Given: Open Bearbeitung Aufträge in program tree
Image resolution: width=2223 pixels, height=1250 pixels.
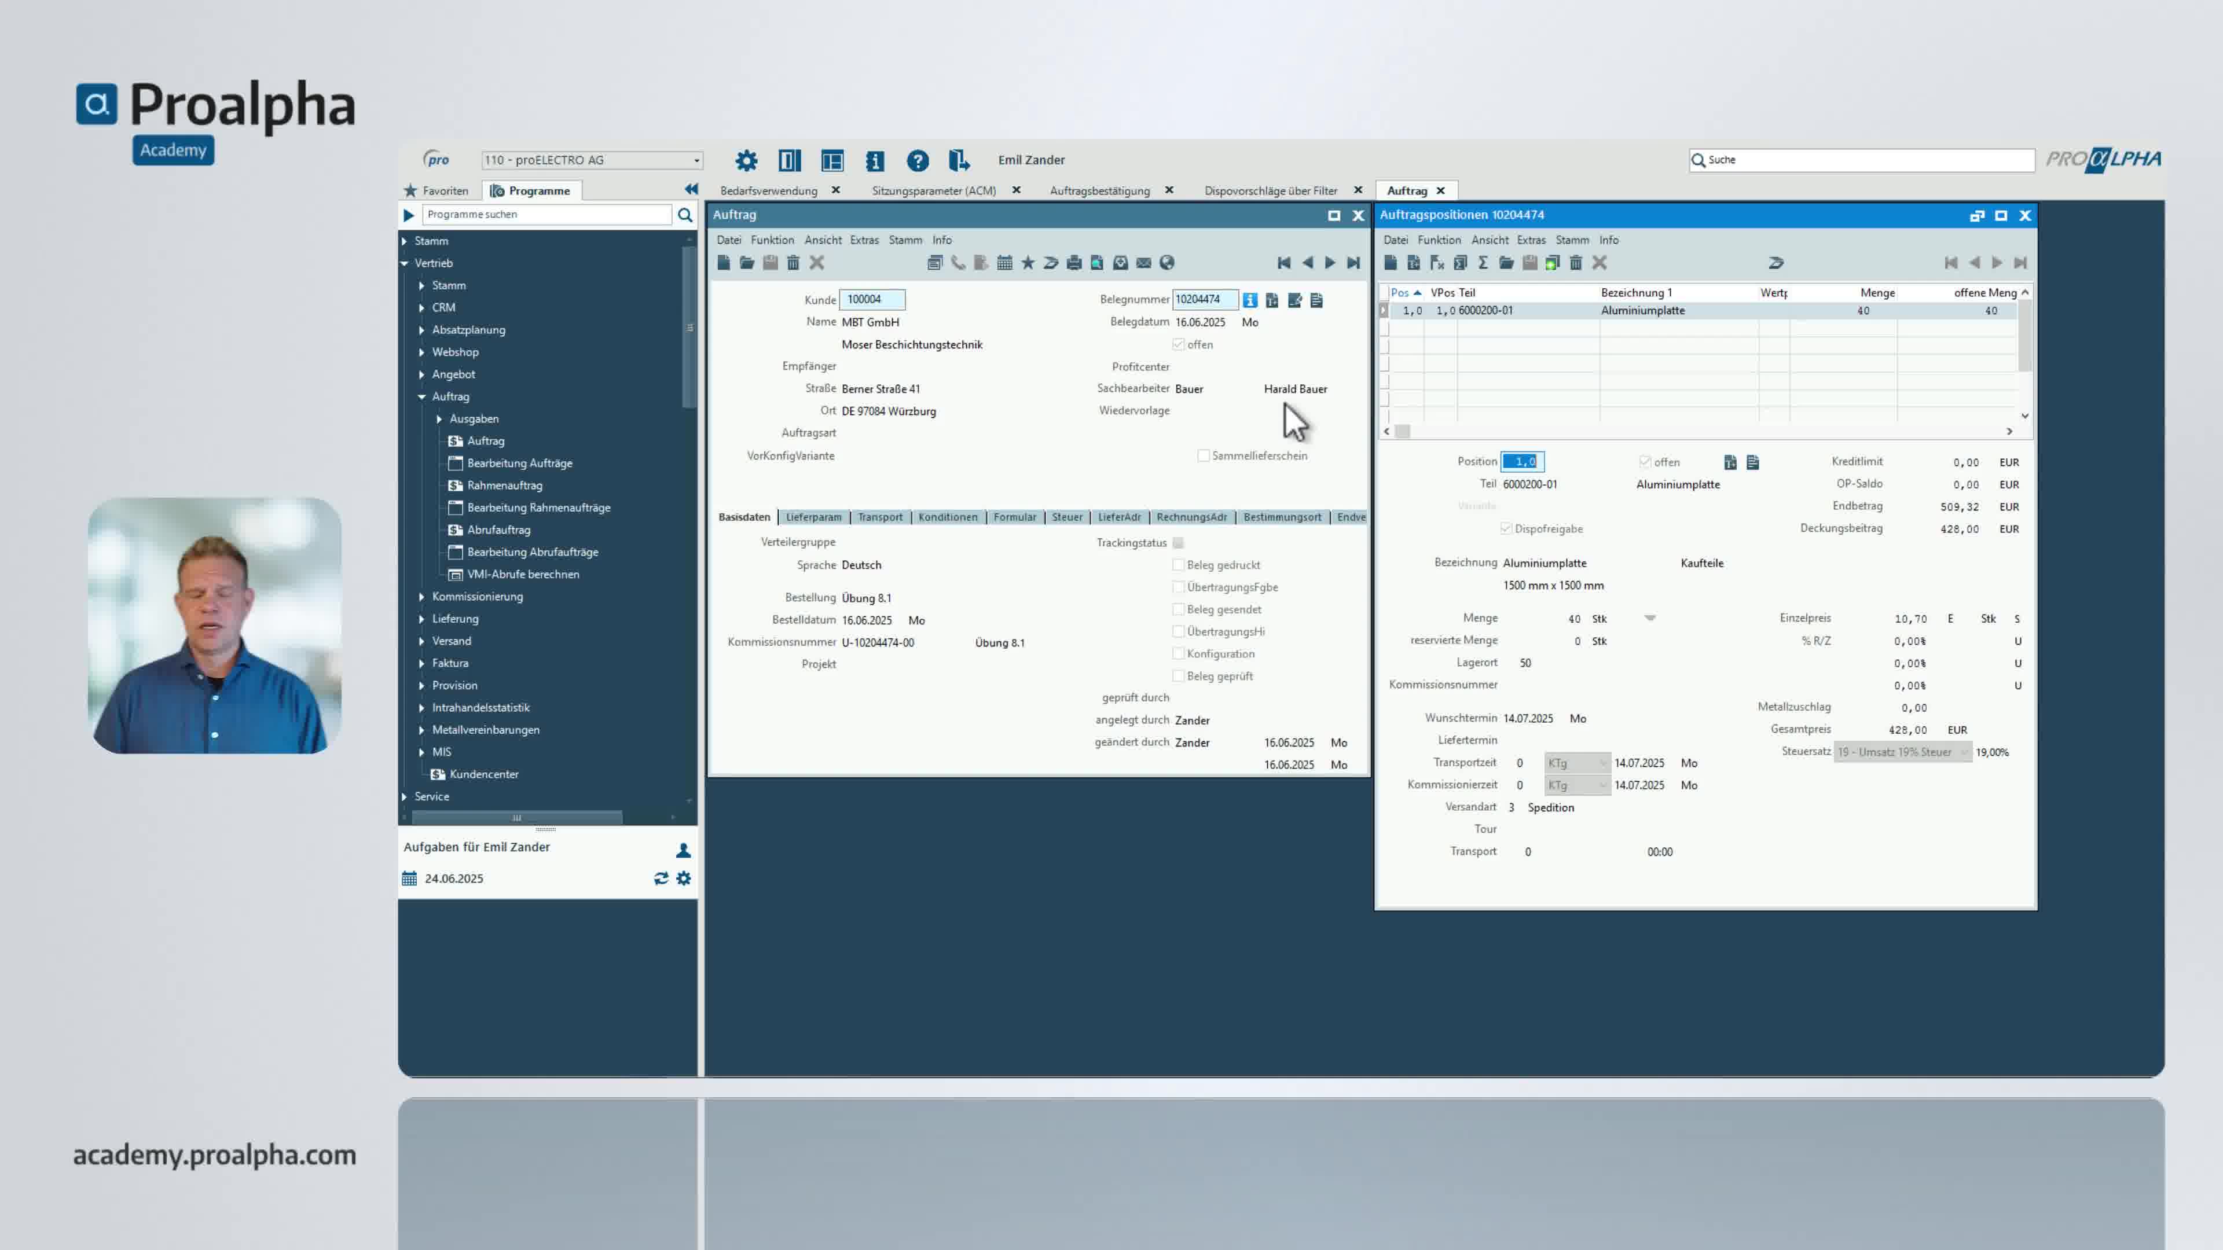Looking at the screenshot, I should coord(519,463).
